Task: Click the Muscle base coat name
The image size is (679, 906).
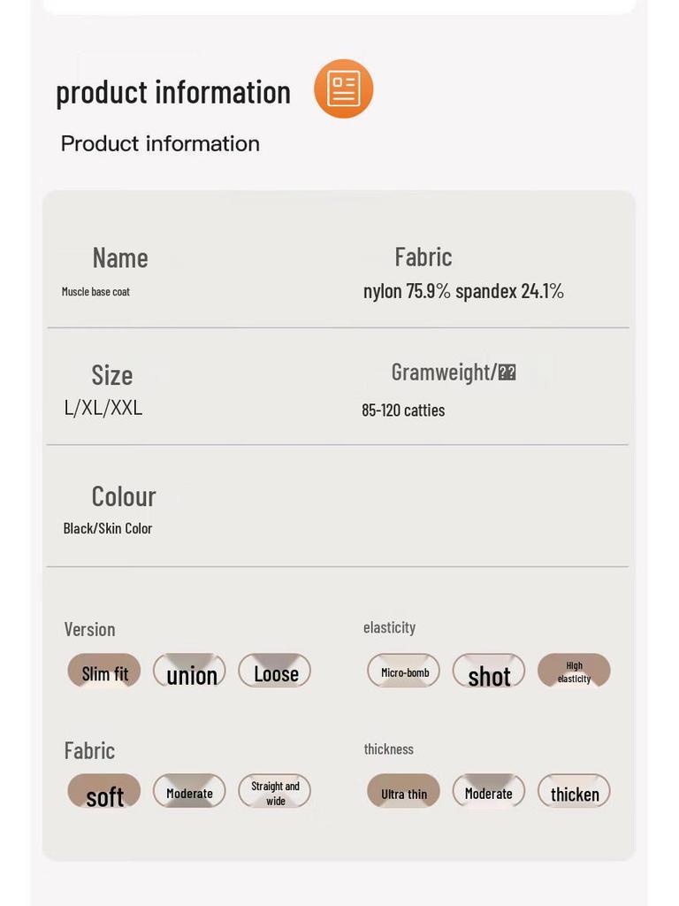Action: coord(95,291)
